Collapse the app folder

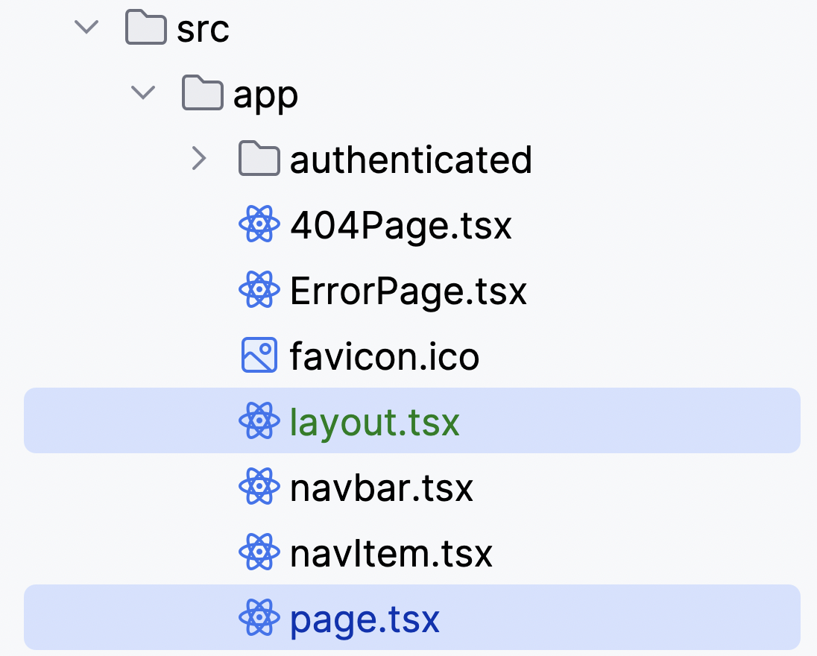coord(142,93)
